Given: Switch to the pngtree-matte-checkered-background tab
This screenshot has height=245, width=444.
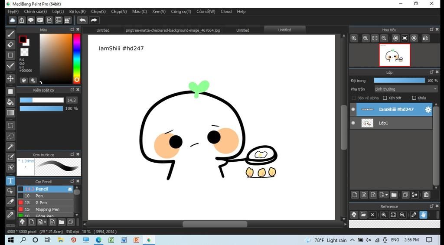Looking at the screenshot, I should [x=173, y=30].
